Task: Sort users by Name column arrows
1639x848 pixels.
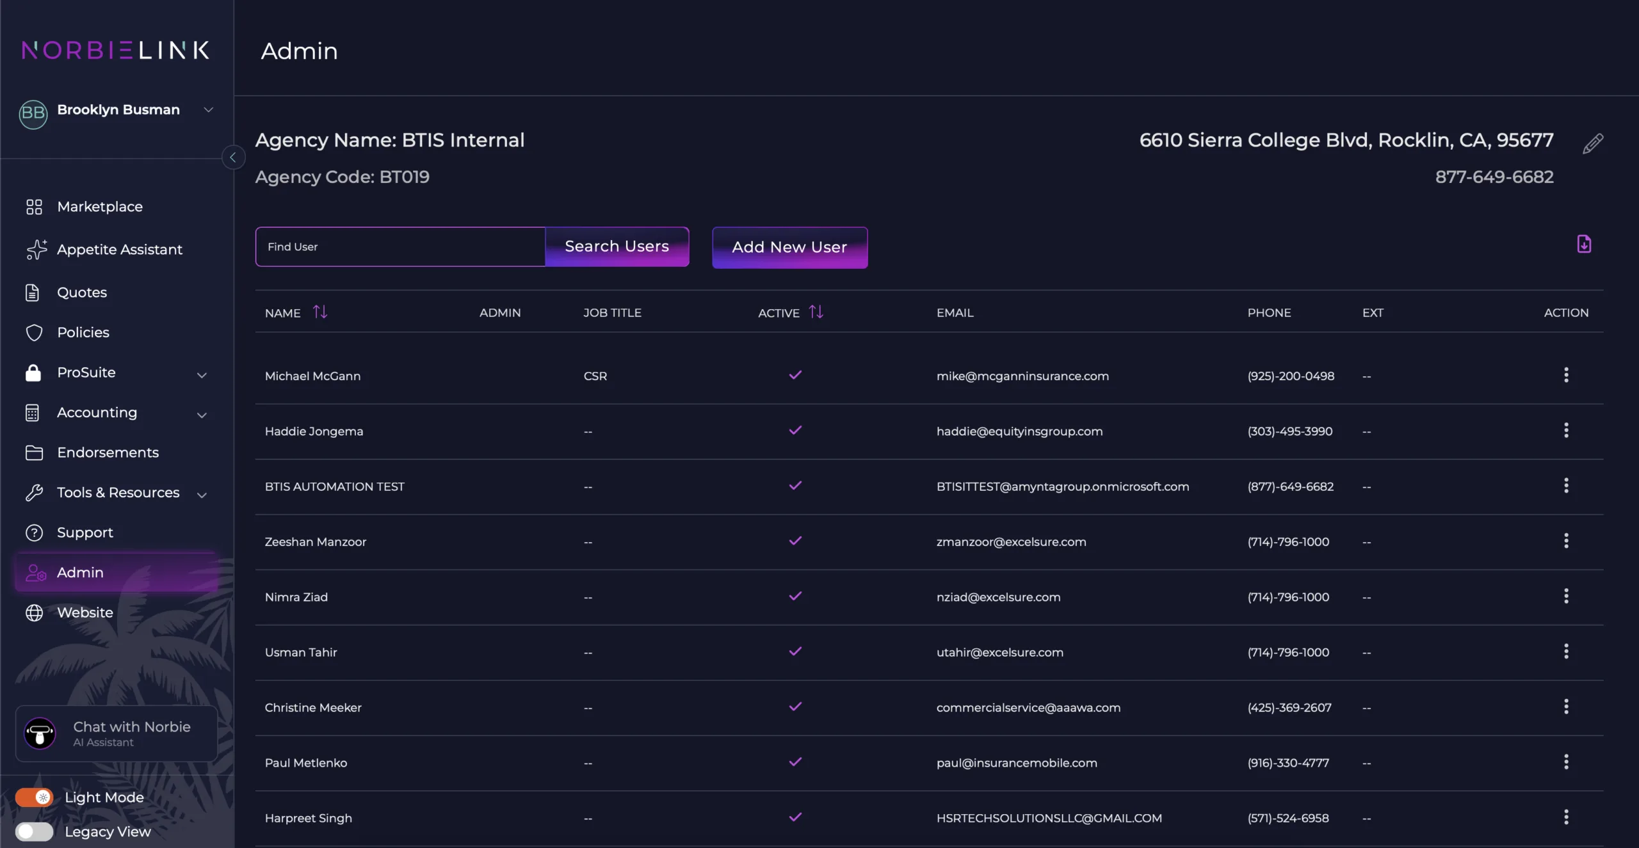Action: click(x=320, y=312)
